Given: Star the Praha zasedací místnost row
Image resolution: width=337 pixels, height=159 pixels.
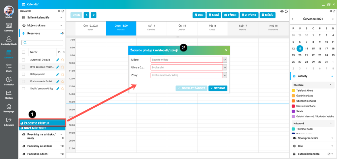Looking at the screenshot, I should [63, 81].
